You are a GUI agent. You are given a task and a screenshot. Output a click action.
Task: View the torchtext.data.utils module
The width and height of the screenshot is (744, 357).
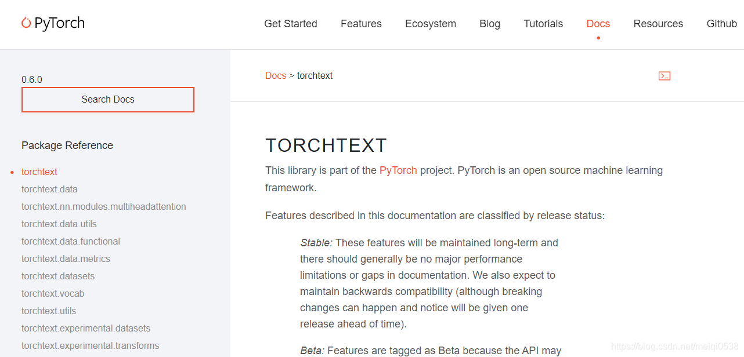click(x=59, y=224)
